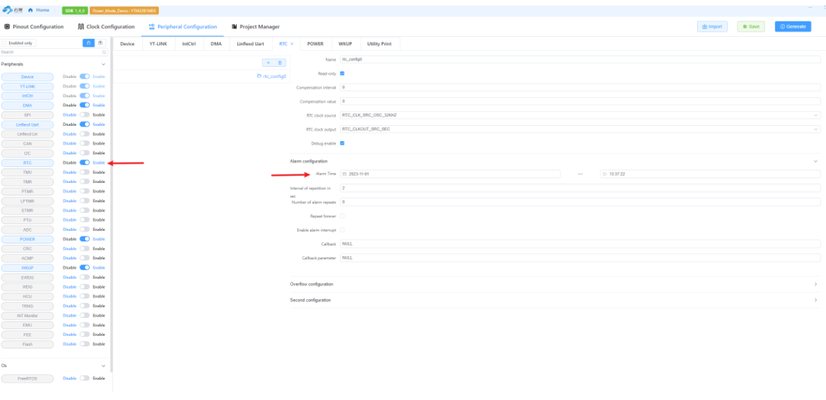Close the RTC tab with its x
Viewport: 826px width, 400px height.
[292, 44]
